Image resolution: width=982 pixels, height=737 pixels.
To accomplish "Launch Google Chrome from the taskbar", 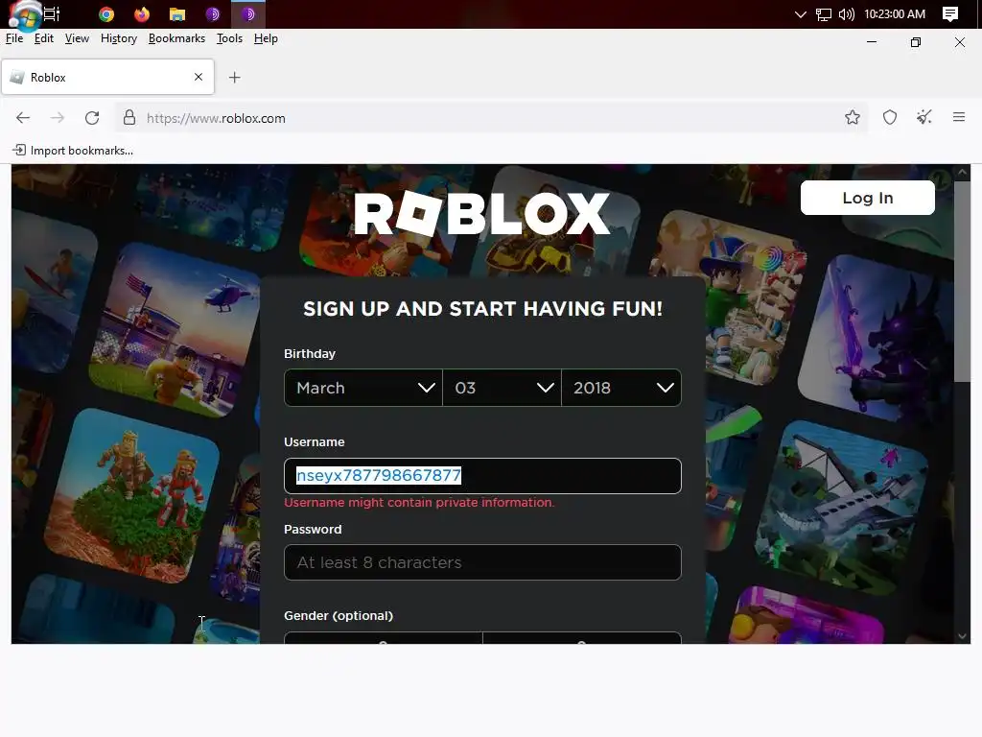I will pos(106,13).
